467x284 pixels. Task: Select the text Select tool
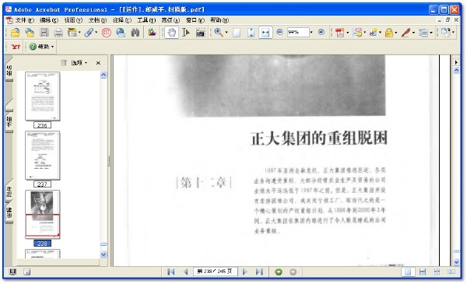click(186, 33)
